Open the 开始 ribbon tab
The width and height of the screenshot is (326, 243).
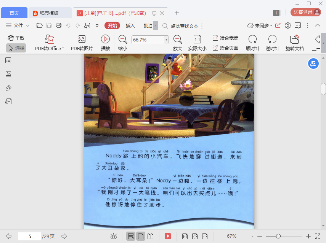112,25
